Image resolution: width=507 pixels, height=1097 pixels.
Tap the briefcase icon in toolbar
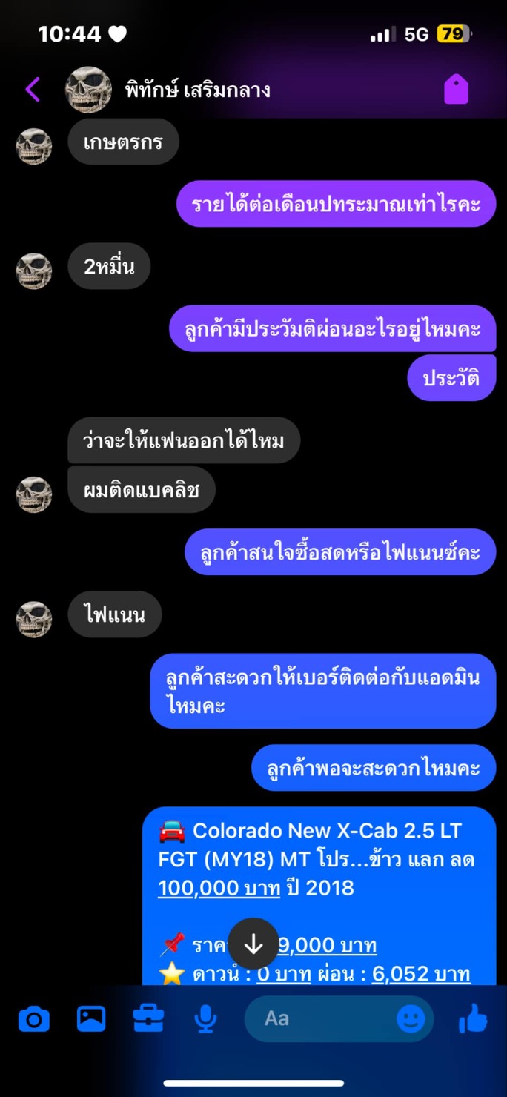click(x=148, y=1019)
